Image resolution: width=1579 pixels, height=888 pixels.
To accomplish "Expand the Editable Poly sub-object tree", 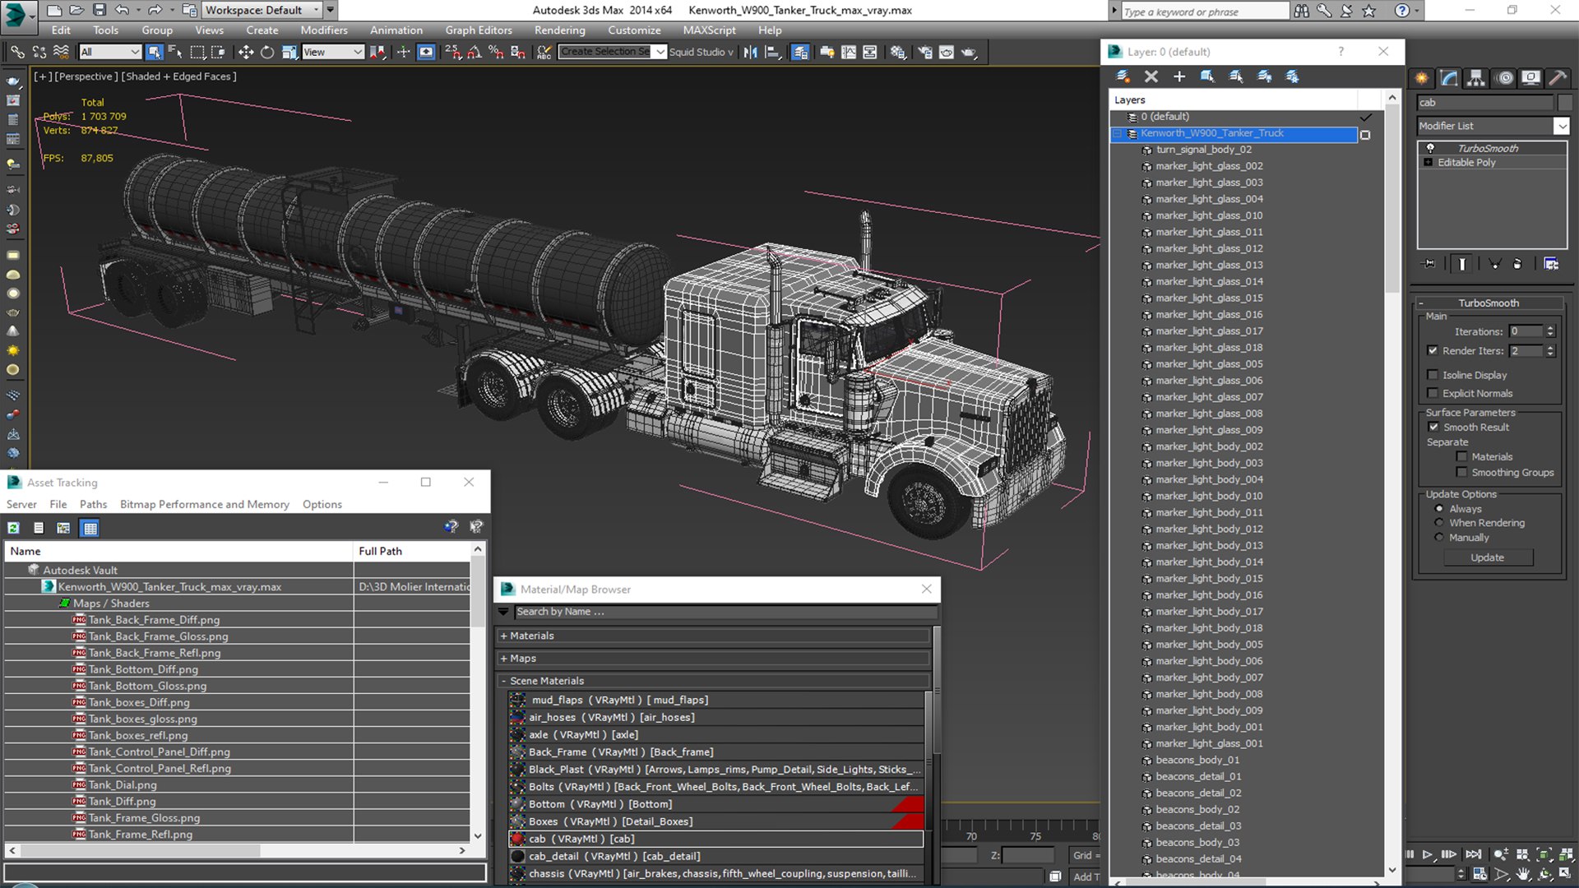I will tap(1429, 163).
